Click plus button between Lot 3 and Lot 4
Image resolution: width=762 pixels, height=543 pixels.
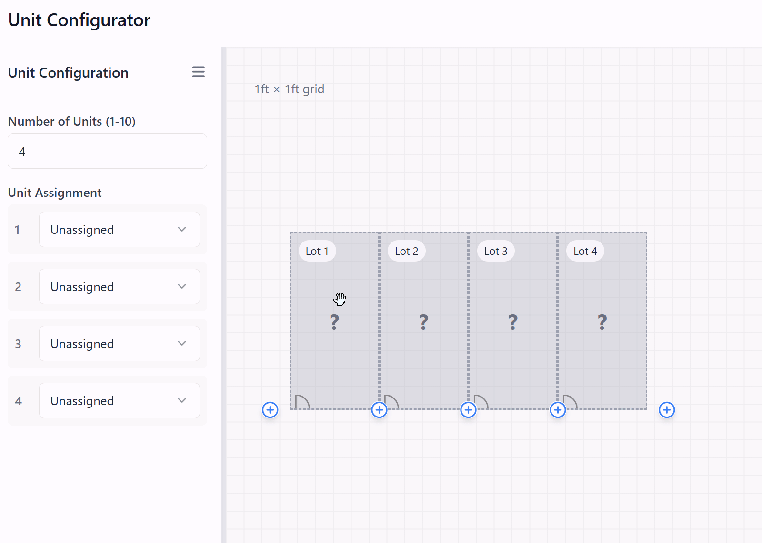click(558, 409)
